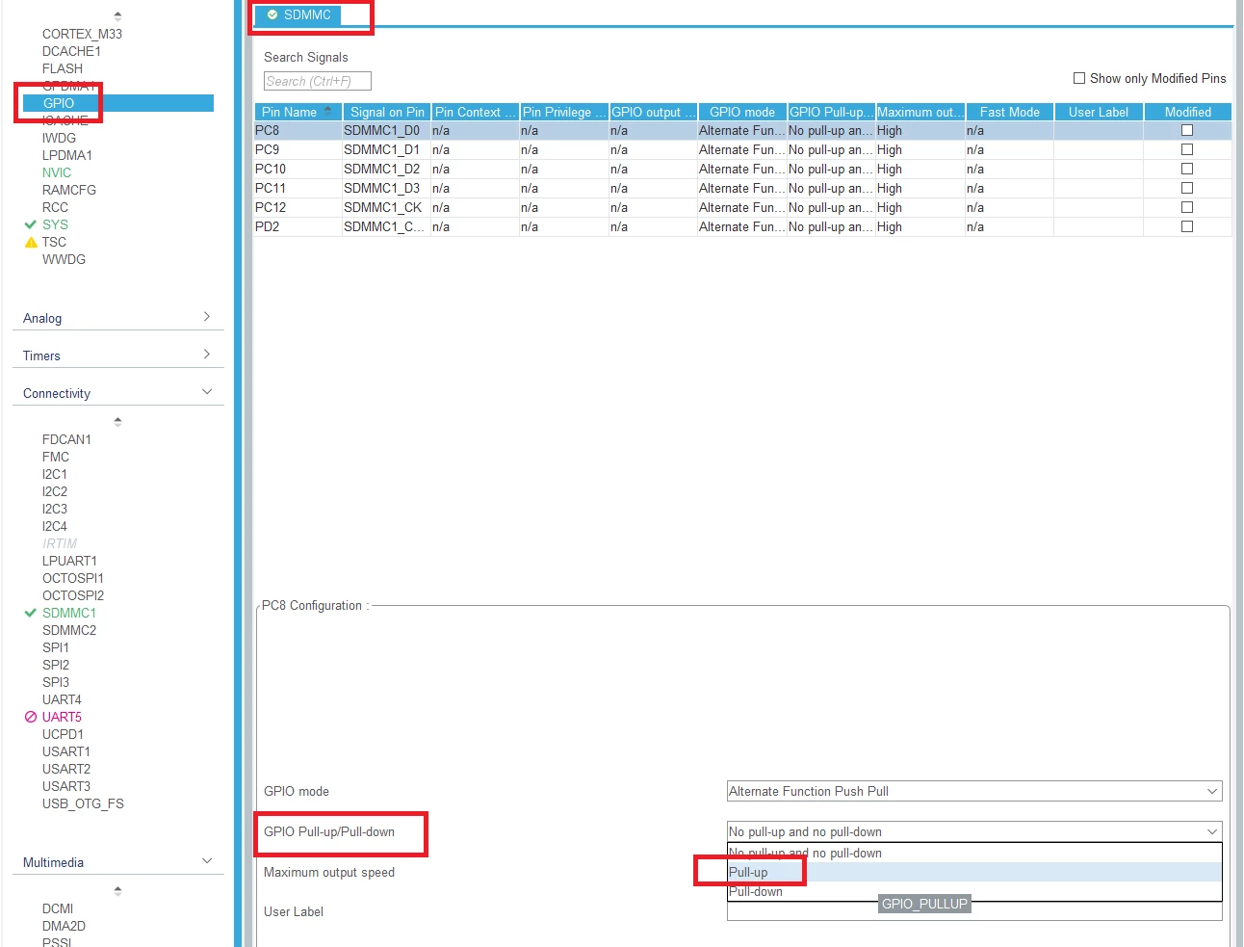The height and width of the screenshot is (947, 1244).
Task: Sort by the Signal on Pin column
Action: [x=387, y=112]
